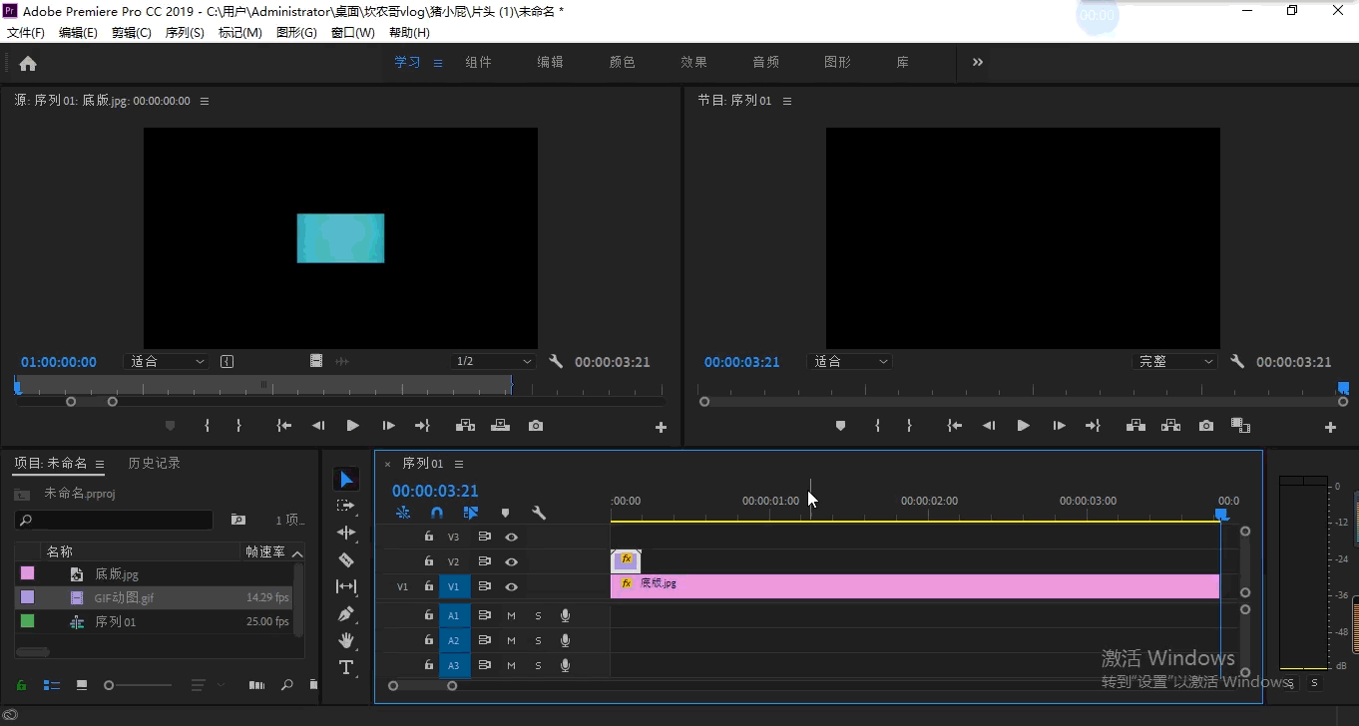Image resolution: width=1359 pixels, height=726 pixels.
Task: Select the Track Select Forward tool
Action: click(346, 506)
